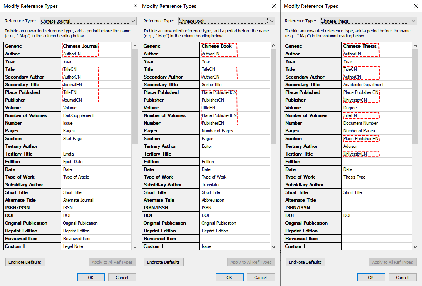Click Cancel in the Chinese Book window
This screenshot has height=286, width=422.
pos(261,278)
